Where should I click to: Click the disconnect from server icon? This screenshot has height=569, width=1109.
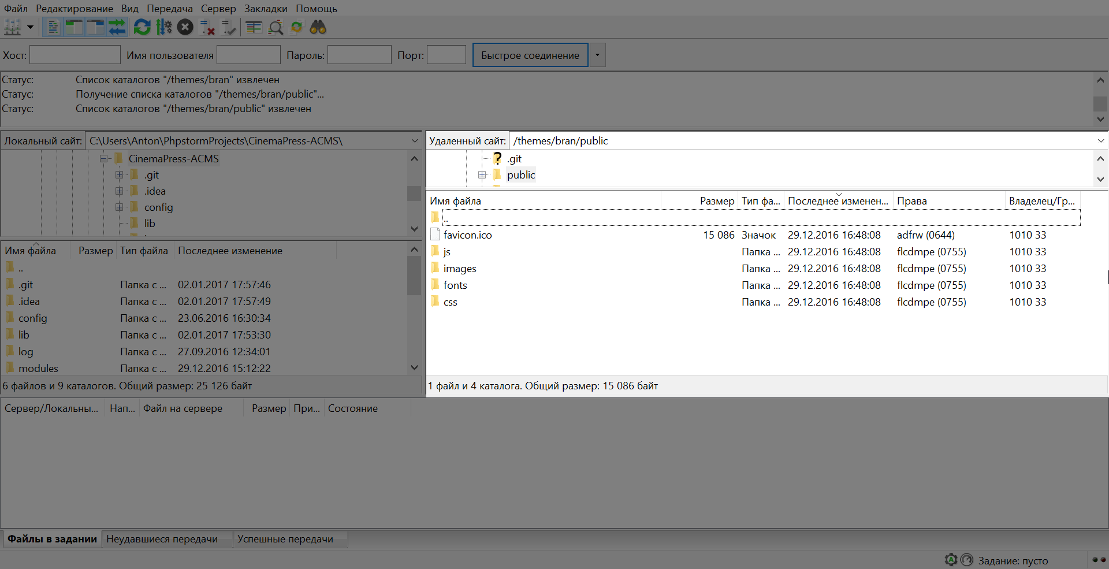(207, 27)
